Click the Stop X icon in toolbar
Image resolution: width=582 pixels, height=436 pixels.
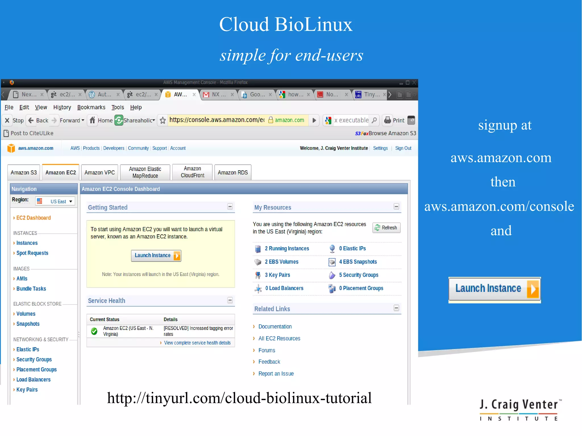[x=7, y=120]
